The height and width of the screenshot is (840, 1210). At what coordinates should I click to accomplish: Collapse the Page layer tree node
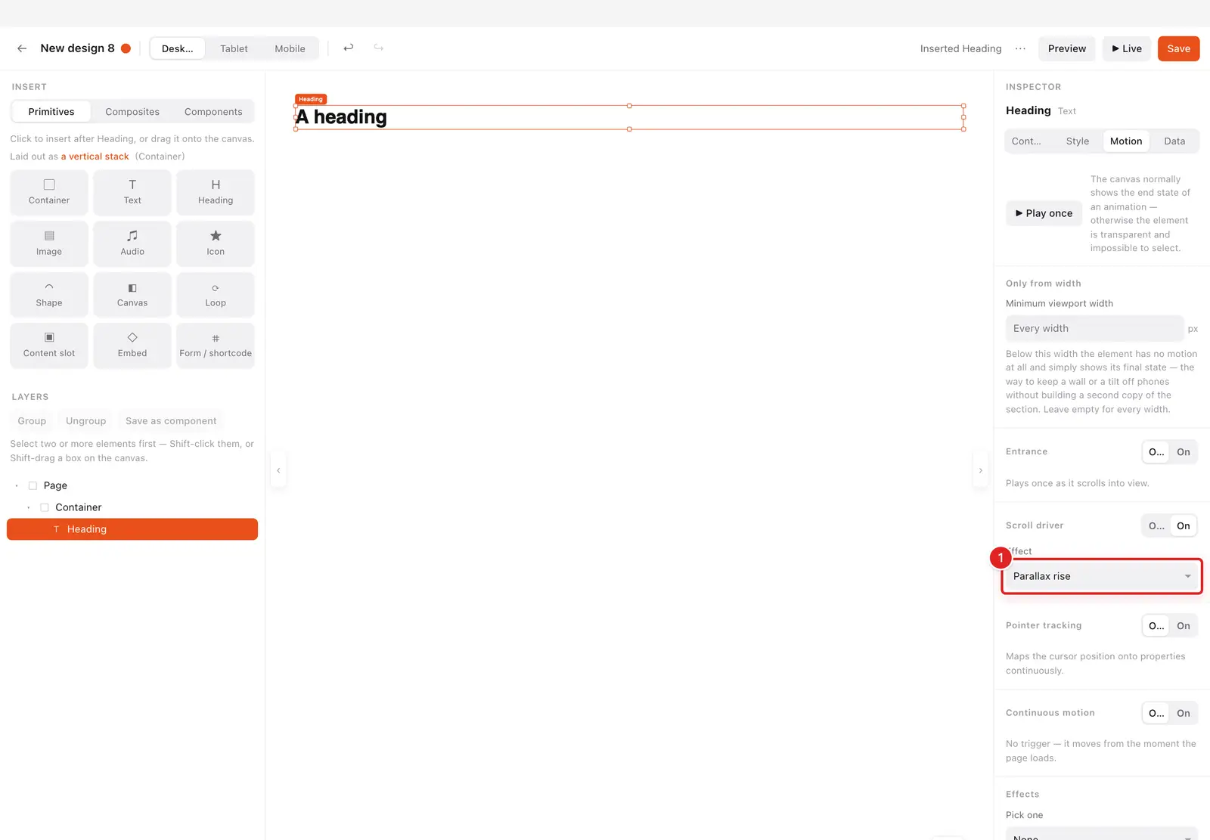click(x=17, y=485)
